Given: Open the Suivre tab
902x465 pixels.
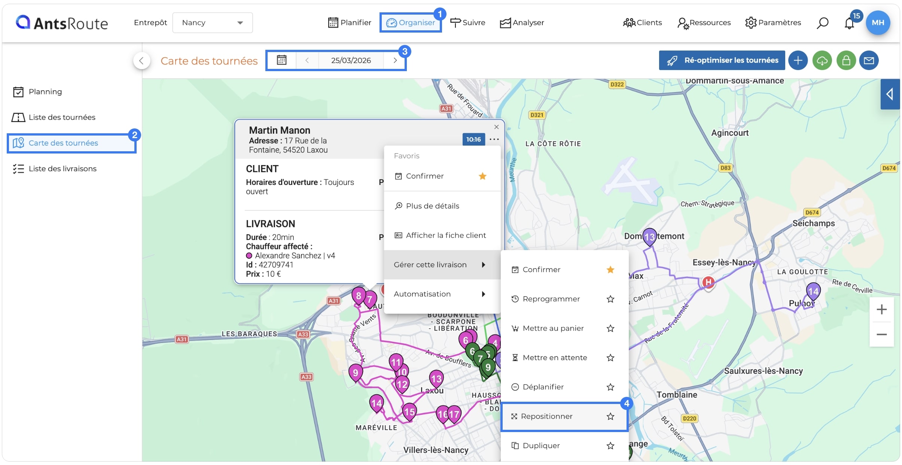Looking at the screenshot, I should click(467, 23).
